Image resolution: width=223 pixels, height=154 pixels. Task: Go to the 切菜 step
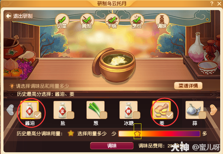tap(62, 22)
